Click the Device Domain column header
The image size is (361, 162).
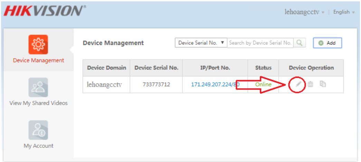coord(107,68)
